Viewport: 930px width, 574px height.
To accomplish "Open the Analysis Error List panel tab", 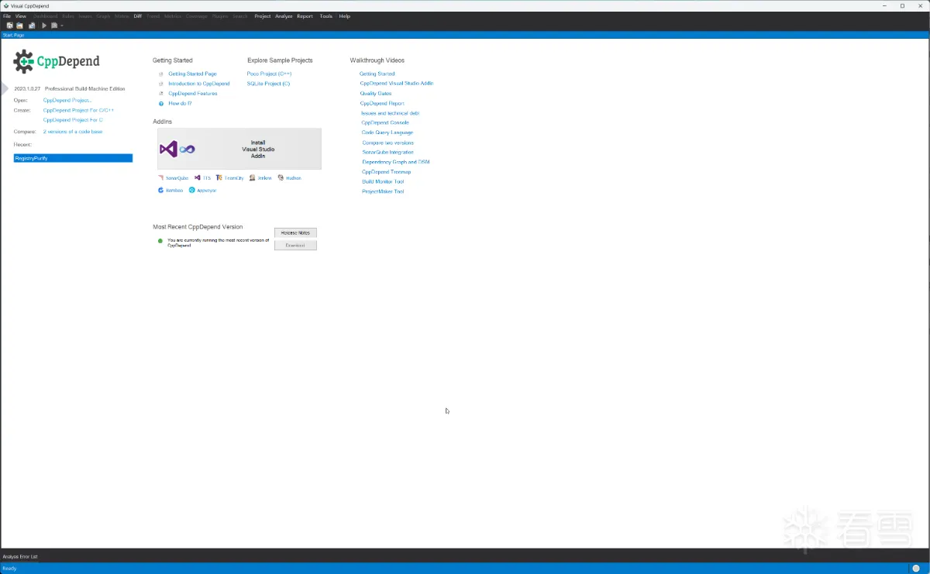I will (x=20, y=556).
